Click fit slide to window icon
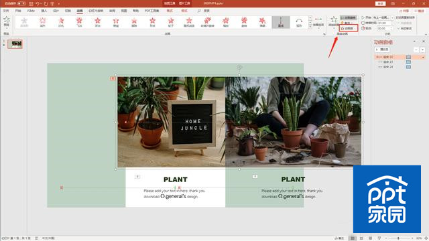 coord(426,238)
